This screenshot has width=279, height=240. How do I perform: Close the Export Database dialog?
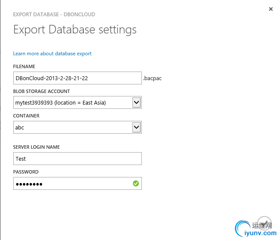click(x=271, y=9)
